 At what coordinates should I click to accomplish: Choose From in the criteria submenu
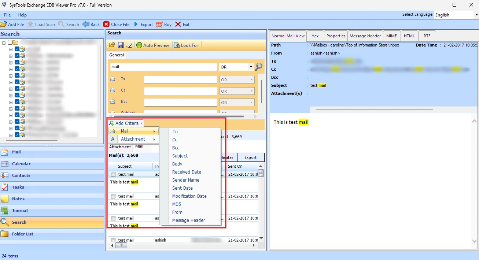pyautogui.click(x=190, y=212)
